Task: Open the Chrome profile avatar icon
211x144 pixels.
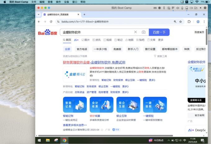Action: point(198,22)
